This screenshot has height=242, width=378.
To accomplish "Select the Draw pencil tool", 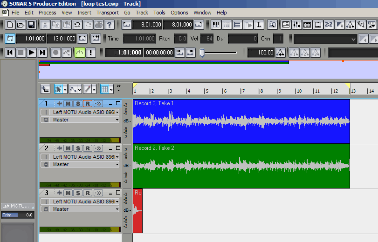I will pos(88,88).
